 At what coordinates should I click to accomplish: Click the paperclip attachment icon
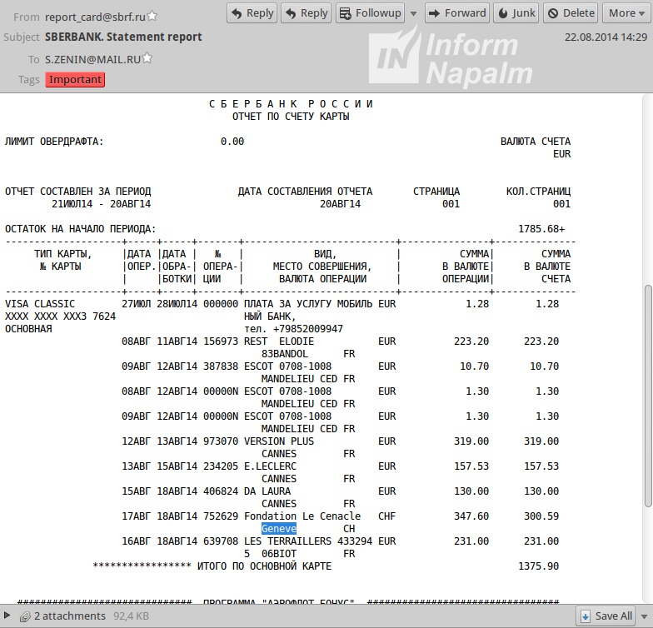click(x=25, y=616)
